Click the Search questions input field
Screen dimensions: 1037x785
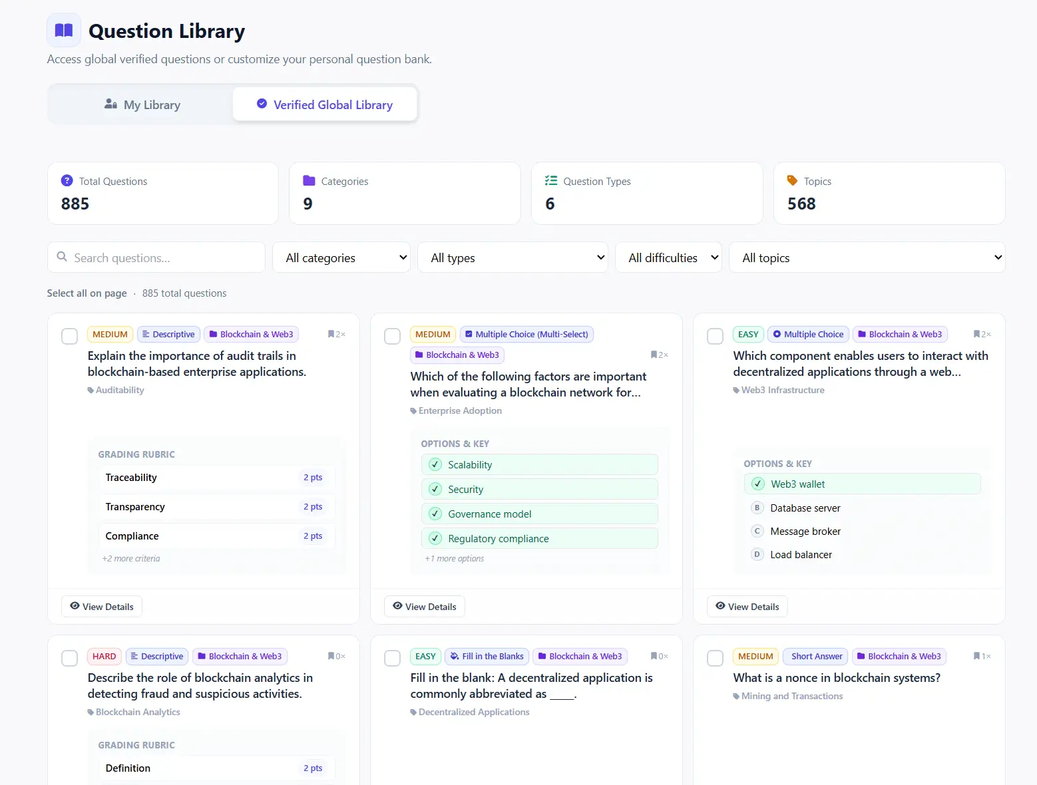tap(156, 257)
